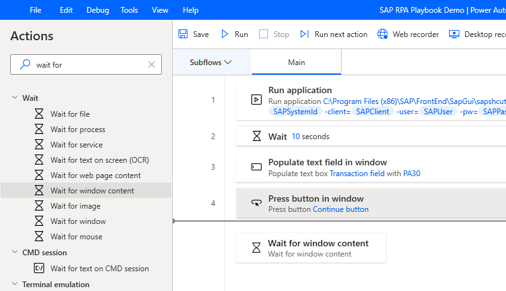The image size is (506, 291).
Task: Click the Save floppy disk icon
Action: [183, 34]
